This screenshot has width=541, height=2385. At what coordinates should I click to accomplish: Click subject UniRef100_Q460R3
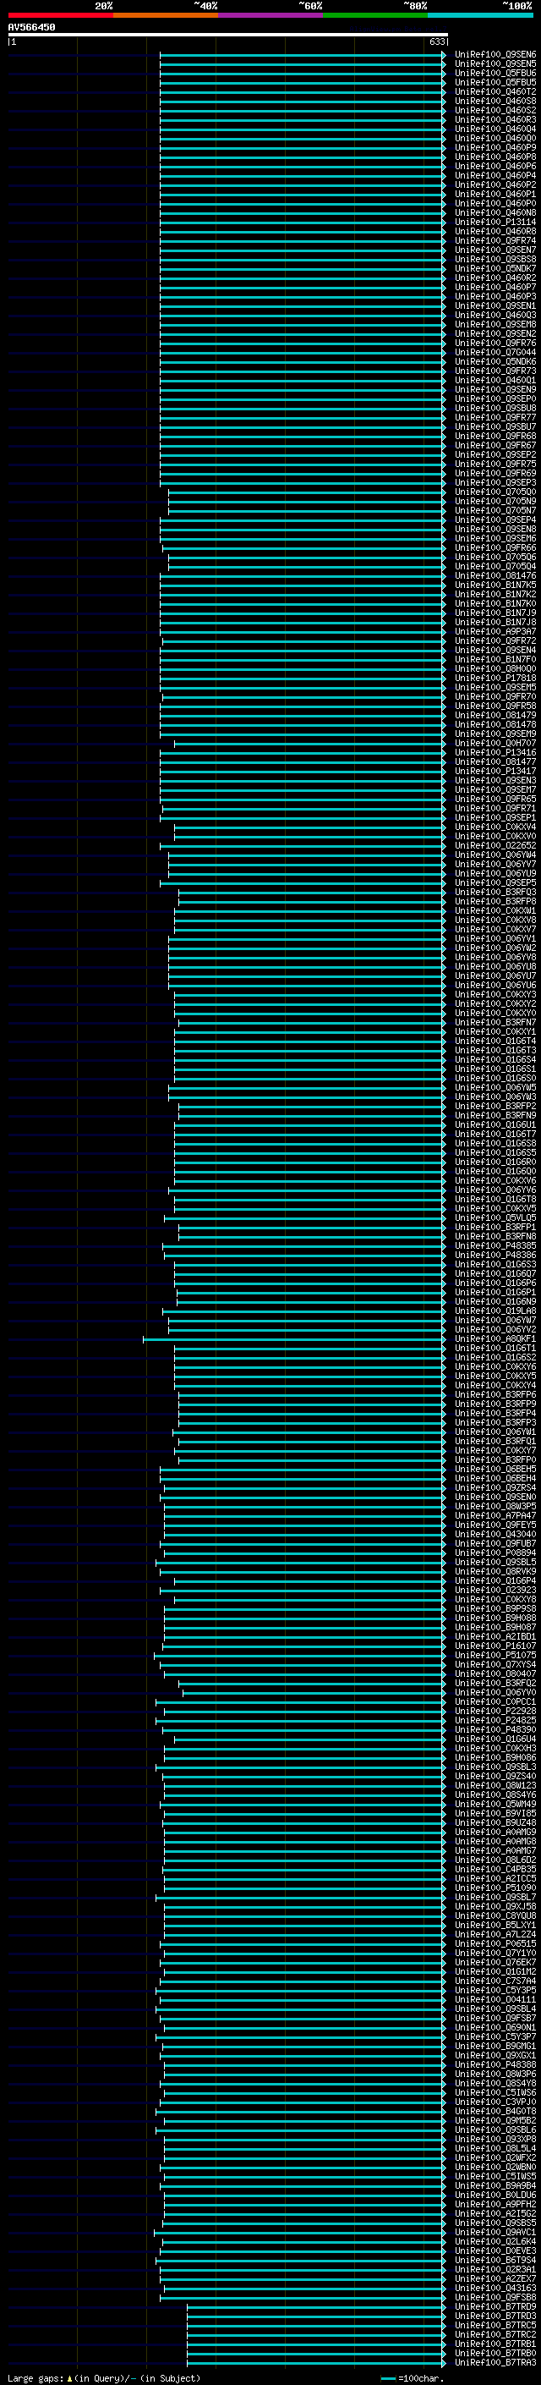click(x=495, y=119)
